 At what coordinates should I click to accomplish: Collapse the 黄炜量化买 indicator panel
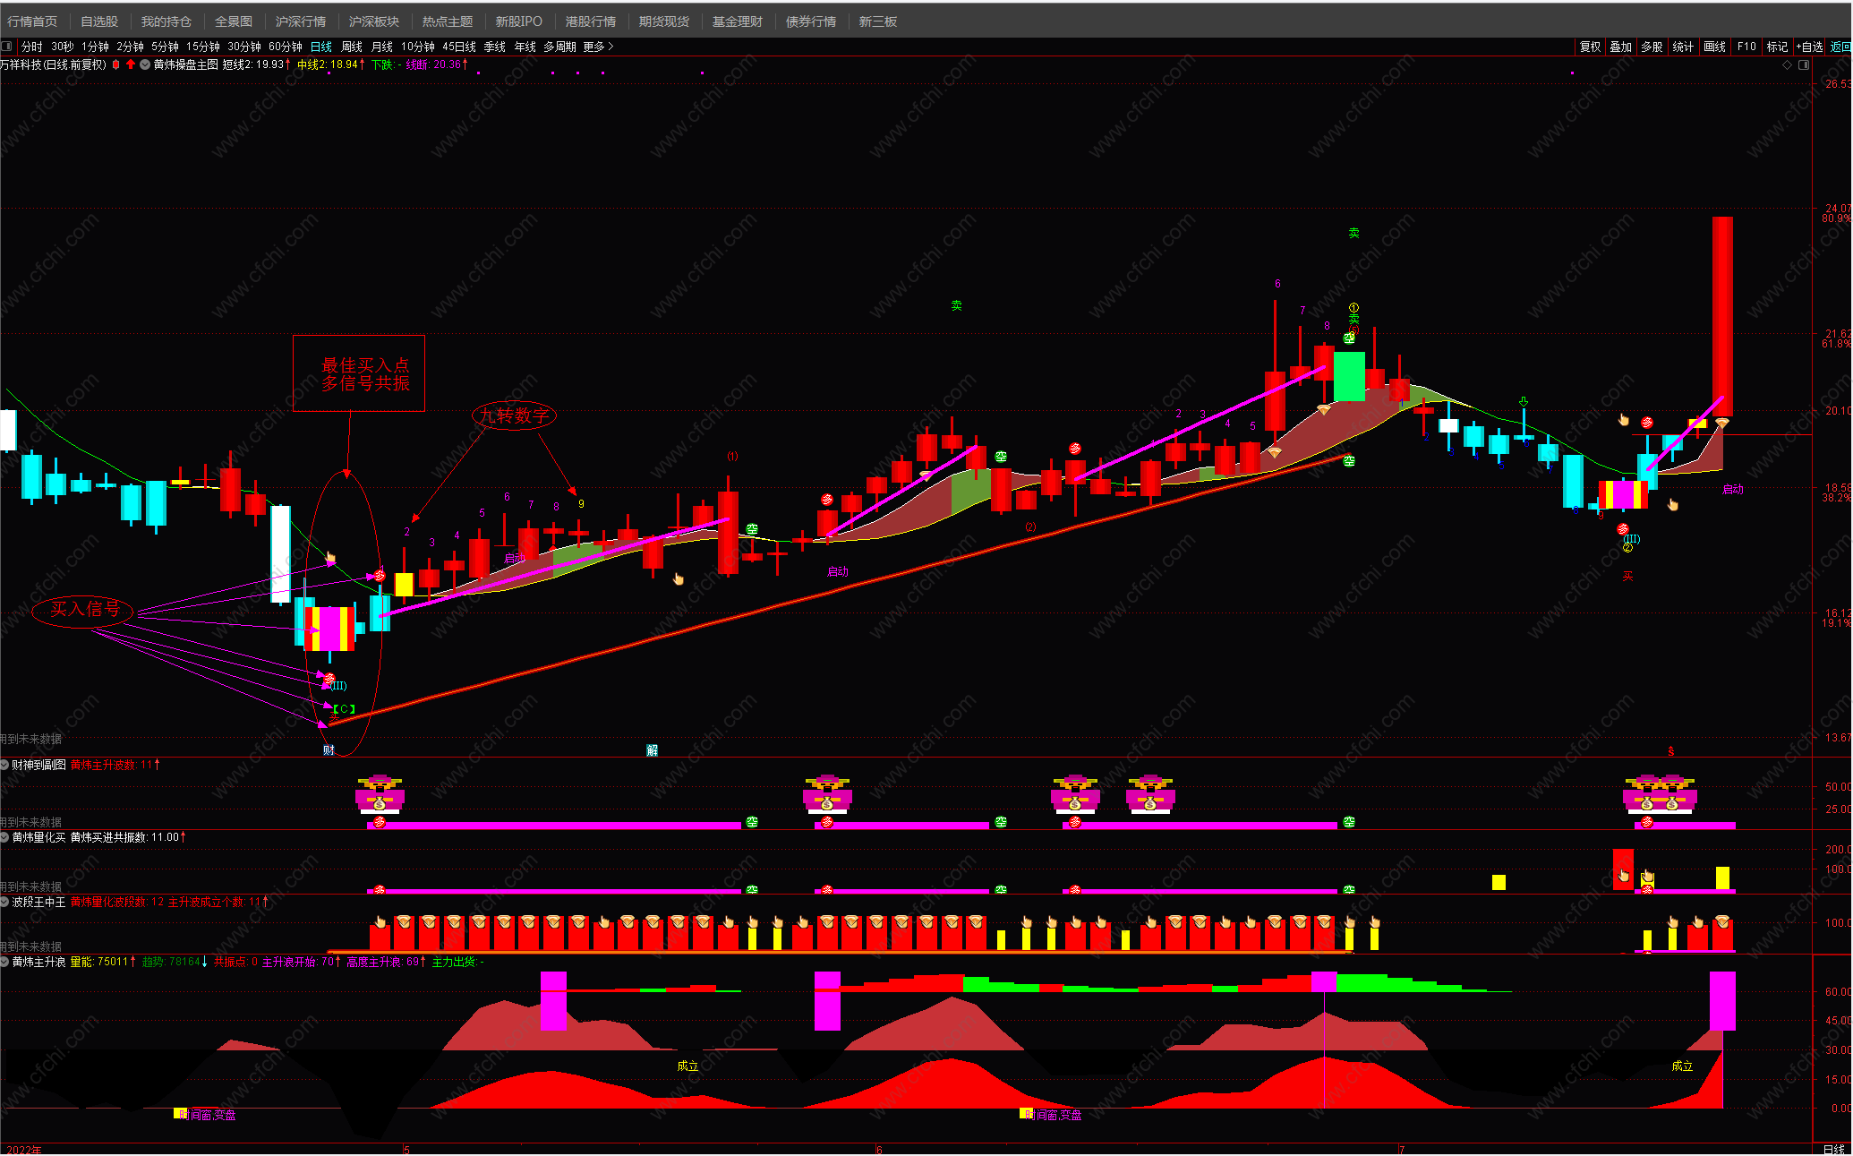[x=5, y=837]
